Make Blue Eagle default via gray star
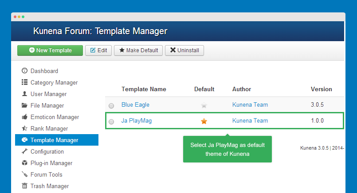 pyautogui.click(x=204, y=105)
